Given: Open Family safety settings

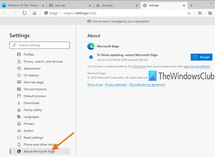Looking at the screenshot, I should click(x=40, y=110).
